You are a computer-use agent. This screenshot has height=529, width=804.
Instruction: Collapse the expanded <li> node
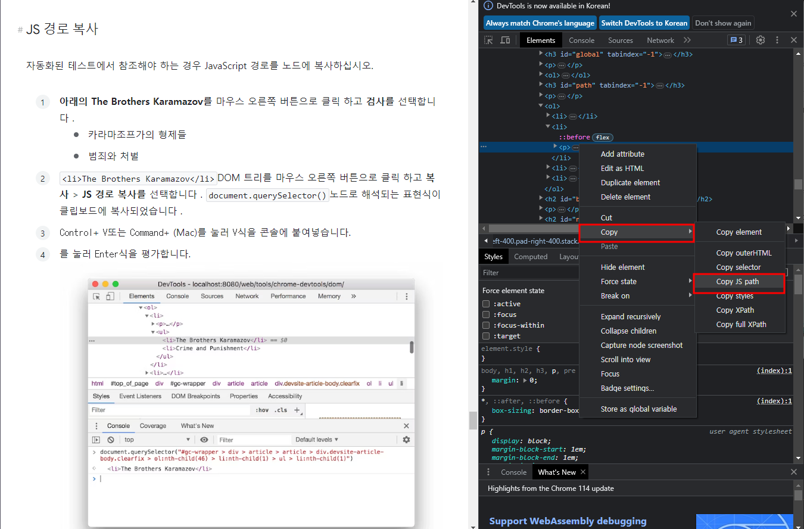(549, 127)
